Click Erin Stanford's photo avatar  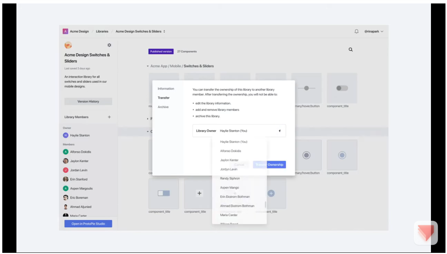[x=66, y=179]
